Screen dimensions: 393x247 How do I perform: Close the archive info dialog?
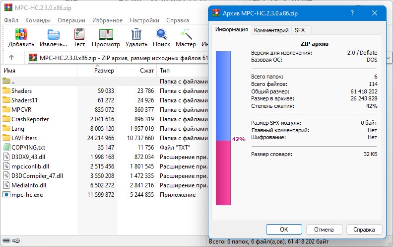coord(375,13)
